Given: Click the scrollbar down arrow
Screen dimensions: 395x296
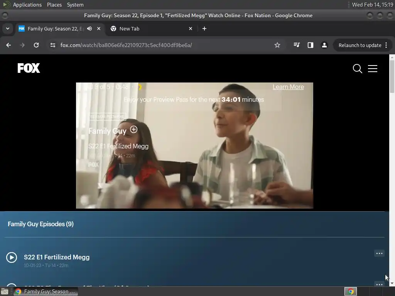Looking at the screenshot, I should click(x=392, y=283).
